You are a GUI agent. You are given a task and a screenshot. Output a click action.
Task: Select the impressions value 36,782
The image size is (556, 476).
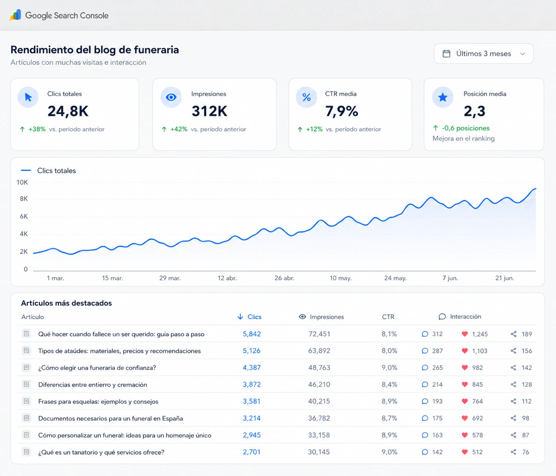(319, 419)
